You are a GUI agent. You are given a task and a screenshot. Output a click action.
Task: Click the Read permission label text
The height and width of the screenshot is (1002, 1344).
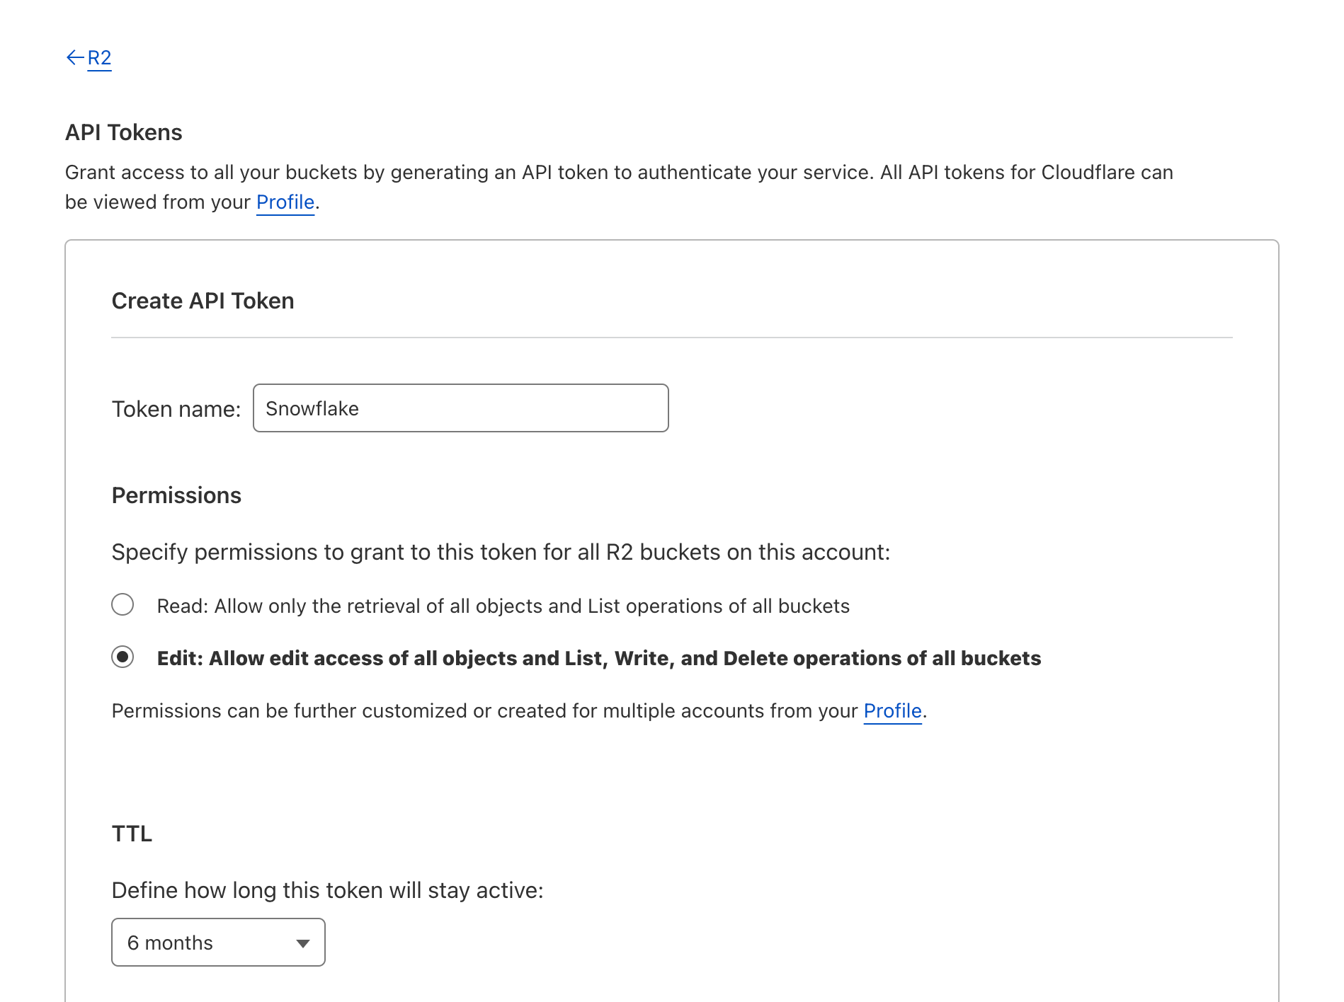click(x=503, y=606)
